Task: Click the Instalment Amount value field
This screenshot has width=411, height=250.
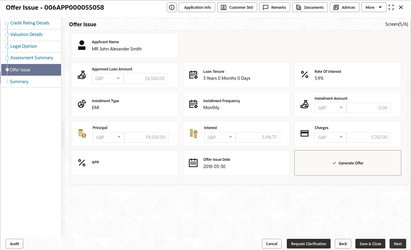Action: point(368,108)
